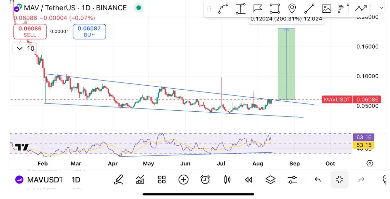The image size is (390, 199).
Task: Select the volume profile bars tool
Action: tap(344, 9)
